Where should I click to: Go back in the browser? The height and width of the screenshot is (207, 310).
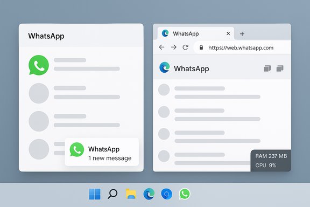click(161, 47)
